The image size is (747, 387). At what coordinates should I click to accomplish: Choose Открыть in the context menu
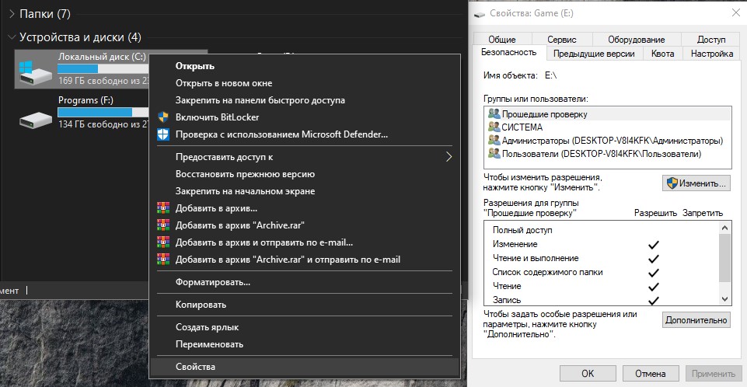pos(195,66)
